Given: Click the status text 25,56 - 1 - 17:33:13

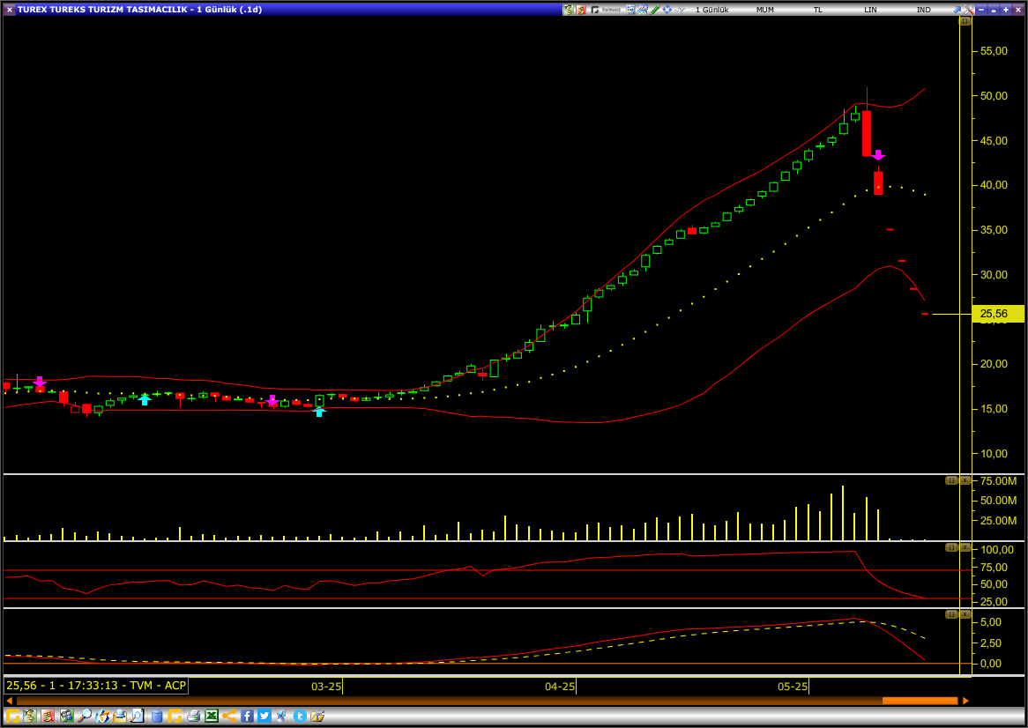Looking at the screenshot, I should tap(63, 686).
